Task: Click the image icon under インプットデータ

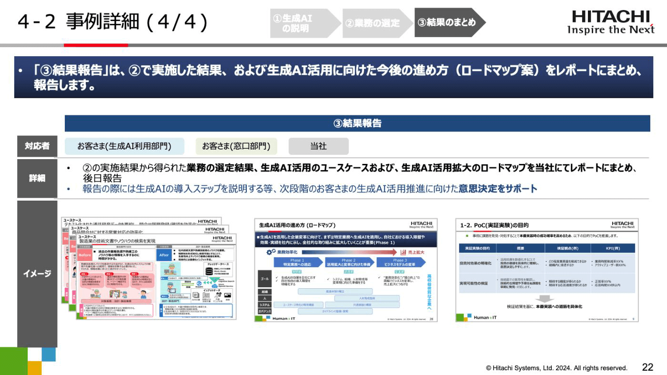Action: pos(227,295)
